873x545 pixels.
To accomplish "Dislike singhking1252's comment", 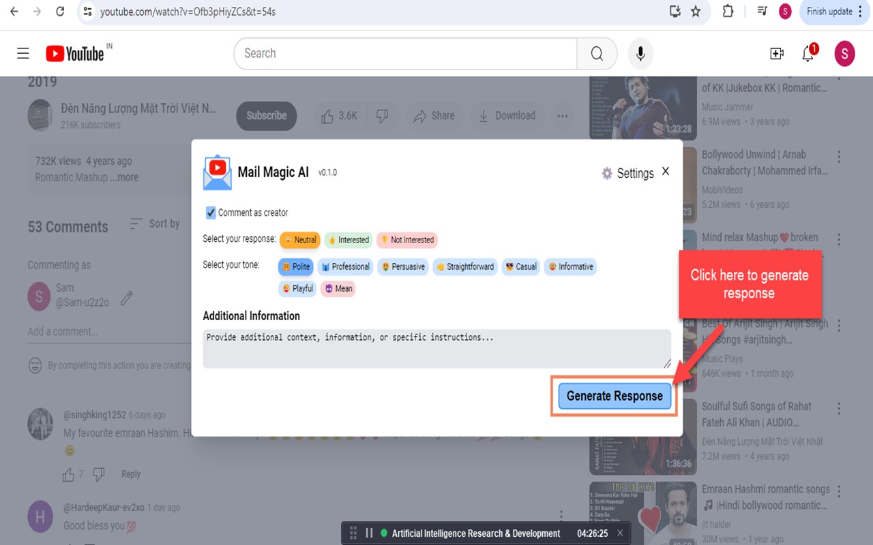I will point(99,474).
